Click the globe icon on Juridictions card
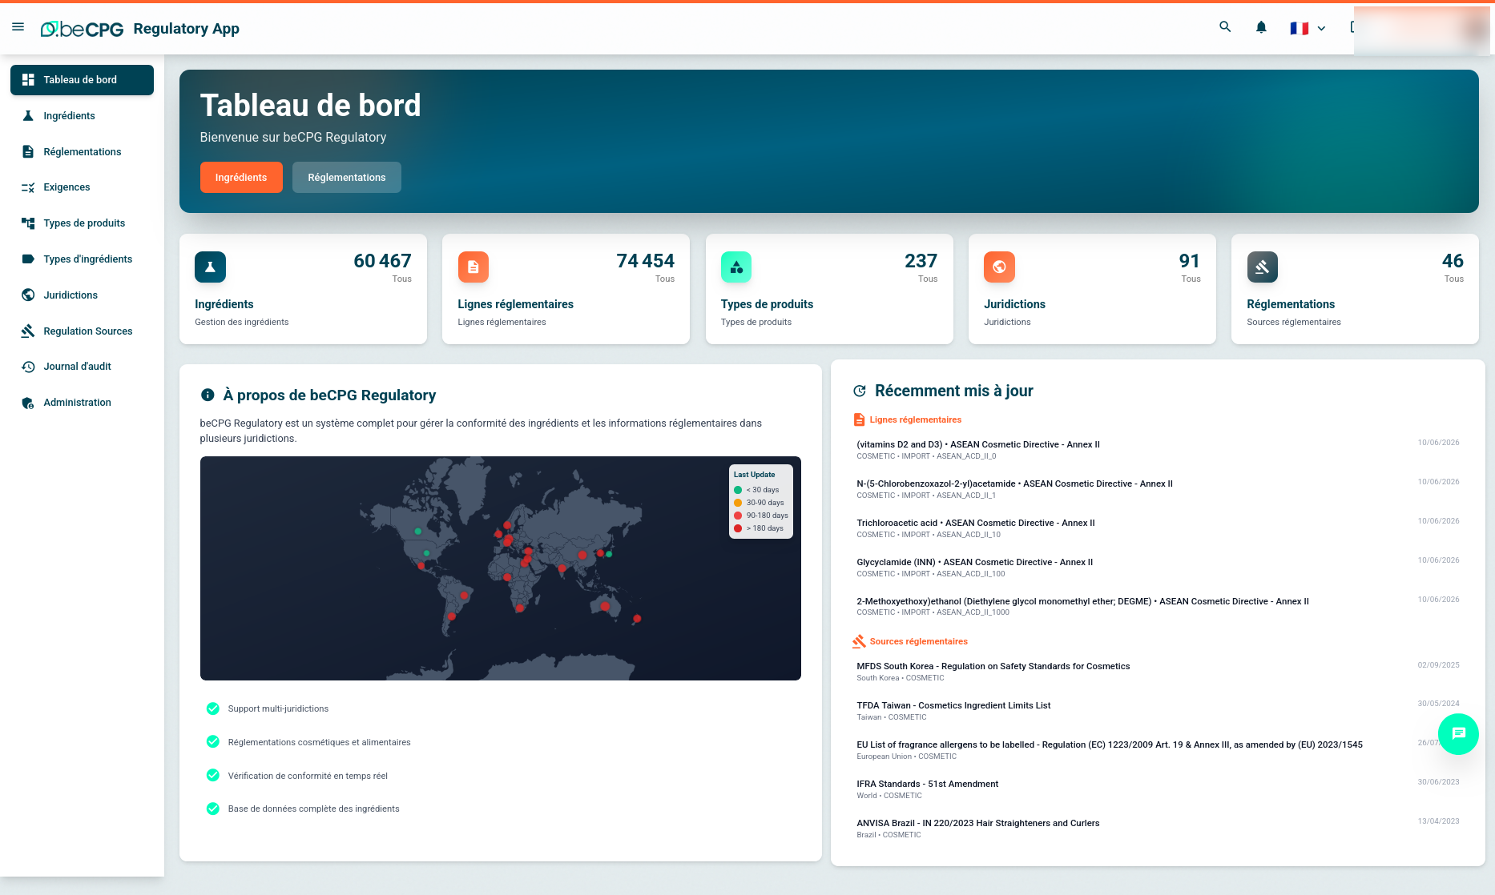1495x895 pixels. (999, 267)
